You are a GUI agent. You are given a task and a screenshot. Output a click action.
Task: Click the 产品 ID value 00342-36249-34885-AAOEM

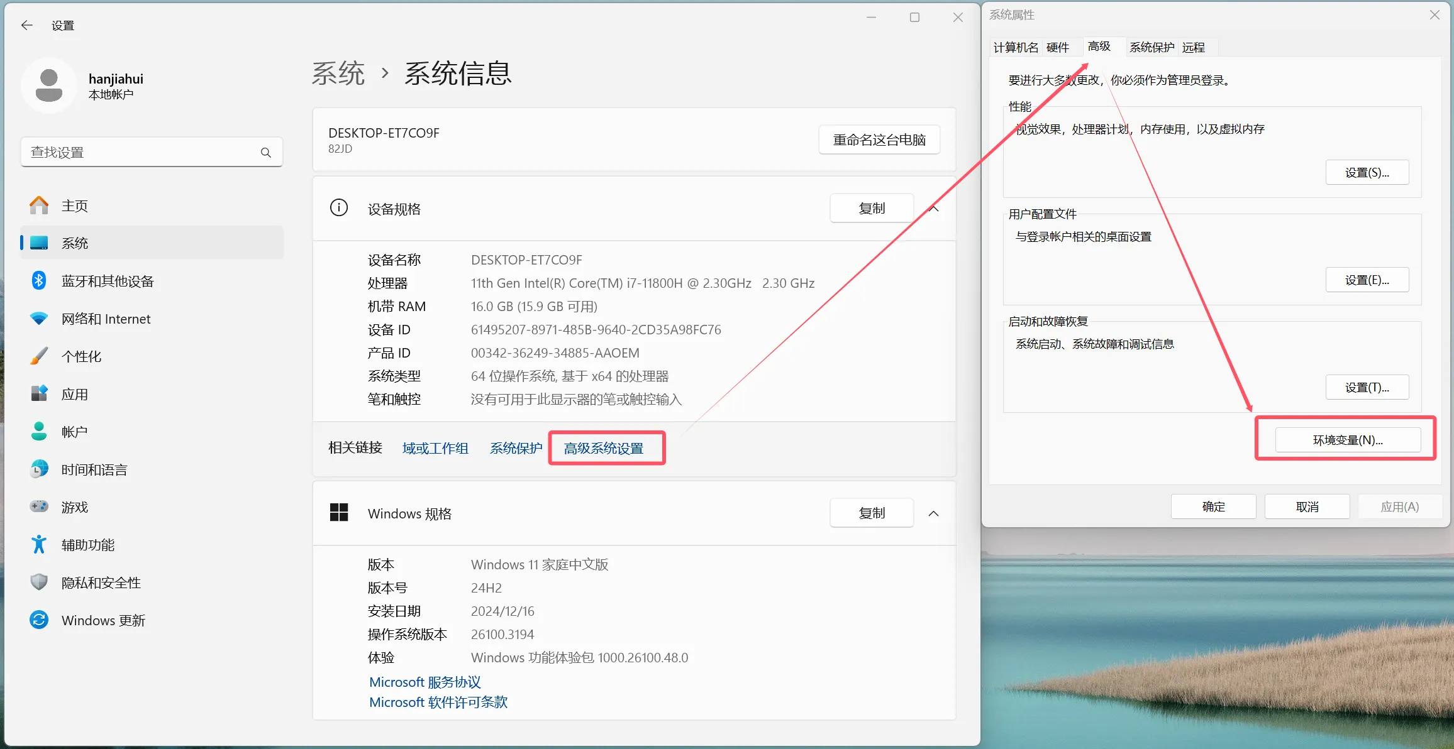[555, 353]
